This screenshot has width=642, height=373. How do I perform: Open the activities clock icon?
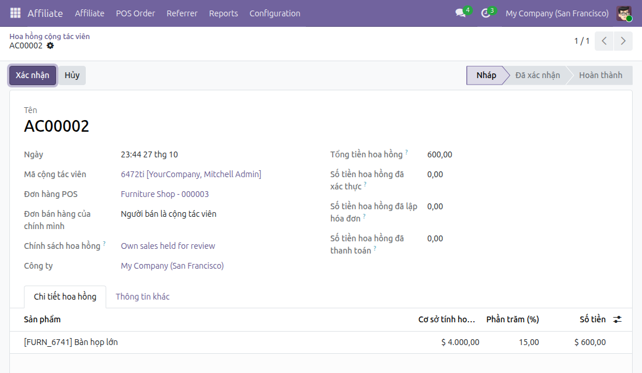(486, 13)
